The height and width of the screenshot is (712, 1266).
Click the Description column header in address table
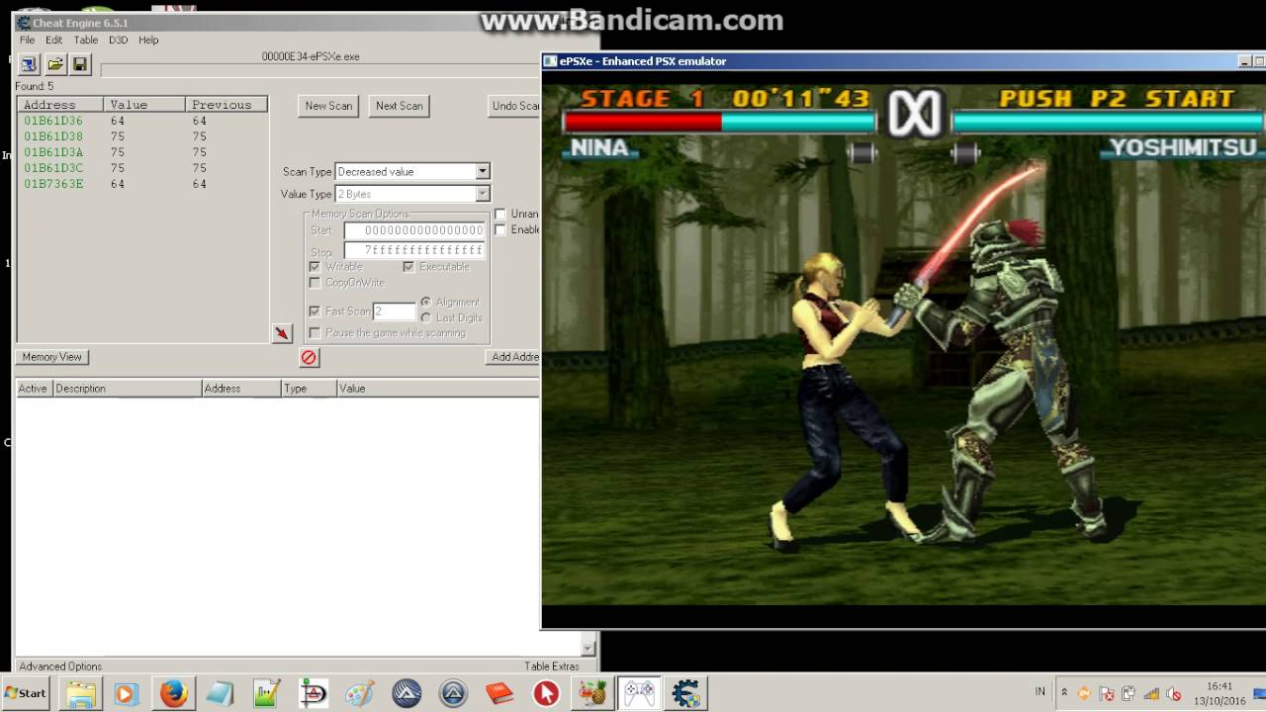[127, 389]
